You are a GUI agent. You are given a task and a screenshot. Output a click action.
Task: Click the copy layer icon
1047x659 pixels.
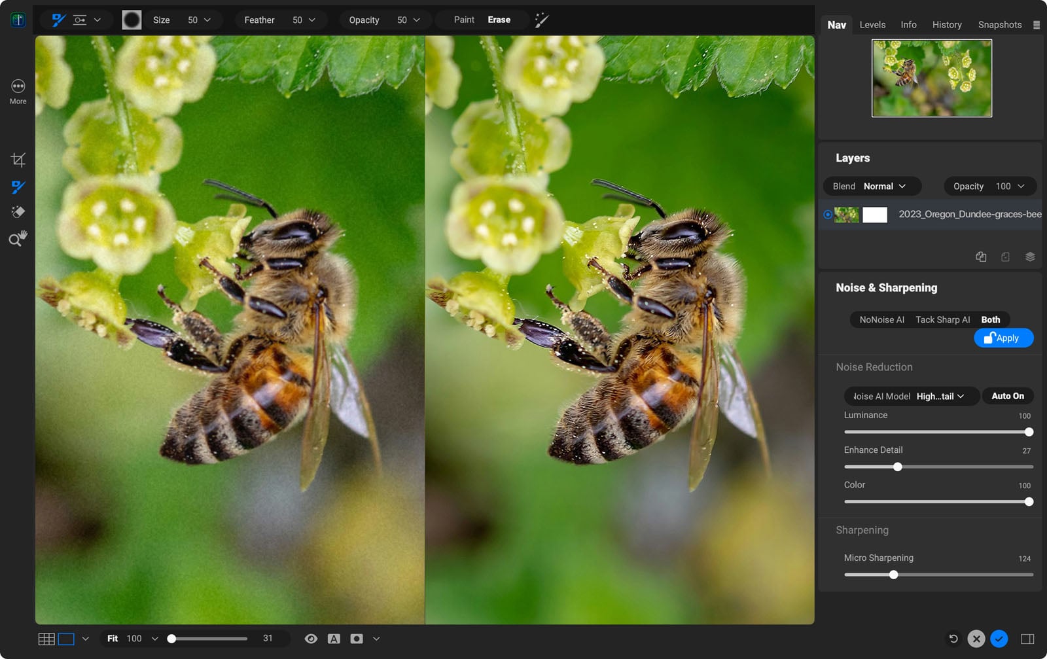(981, 257)
